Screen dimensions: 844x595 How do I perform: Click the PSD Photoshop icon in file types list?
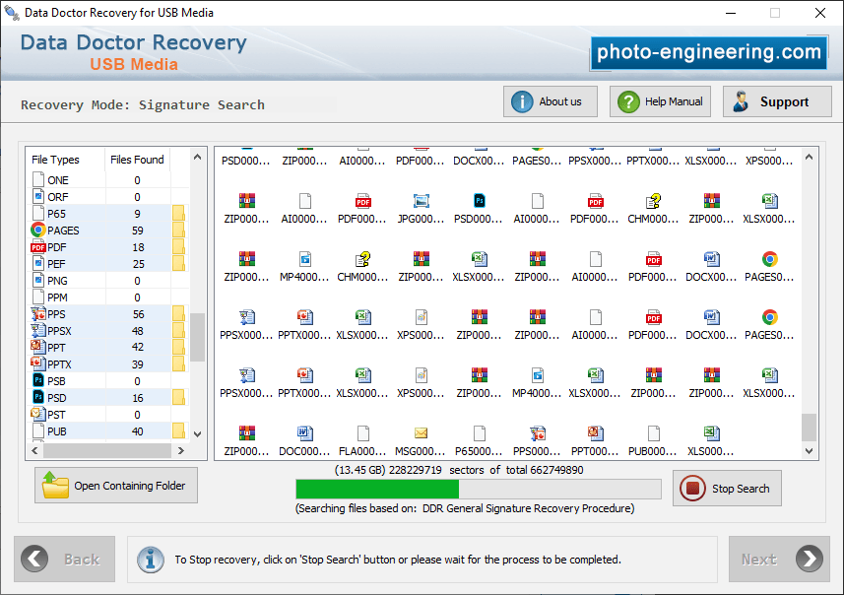coord(38,397)
